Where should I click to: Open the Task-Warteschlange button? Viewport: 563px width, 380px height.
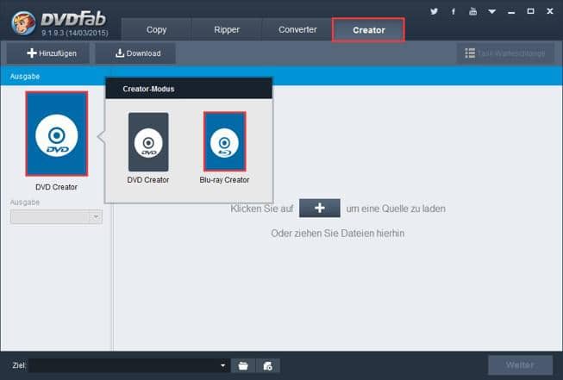click(x=505, y=53)
